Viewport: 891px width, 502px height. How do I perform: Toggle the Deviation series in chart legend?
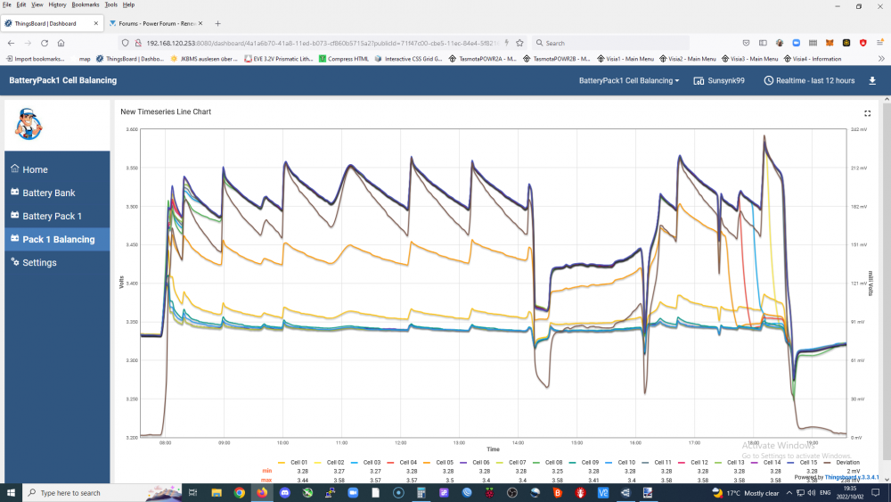[x=842, y=462]
